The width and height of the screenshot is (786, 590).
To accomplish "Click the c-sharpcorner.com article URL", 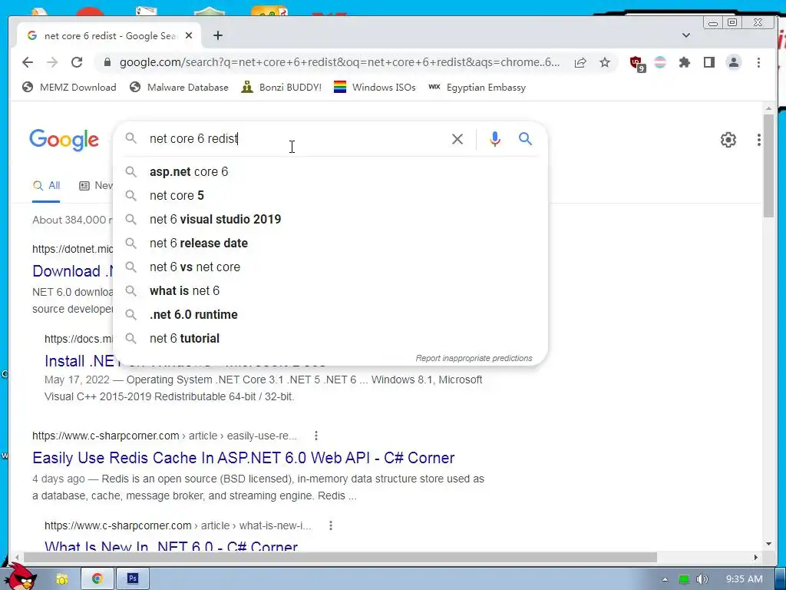I will [164, 436].
